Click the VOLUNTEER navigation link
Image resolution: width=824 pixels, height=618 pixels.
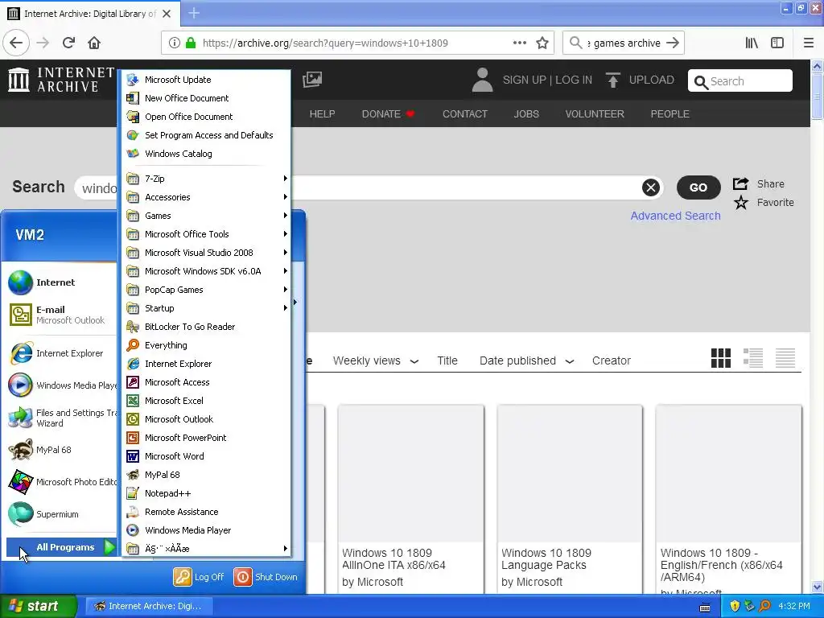[x=595, y=114]
